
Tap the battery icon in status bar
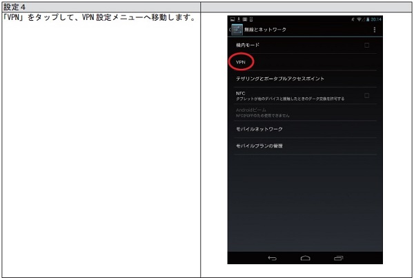[364, 19]
